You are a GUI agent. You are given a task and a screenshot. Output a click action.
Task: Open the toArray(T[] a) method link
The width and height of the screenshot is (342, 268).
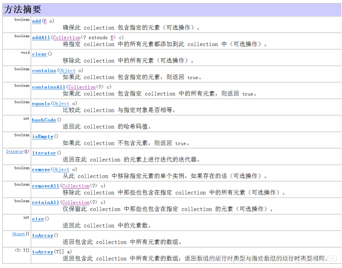click(x=43, y=252)
